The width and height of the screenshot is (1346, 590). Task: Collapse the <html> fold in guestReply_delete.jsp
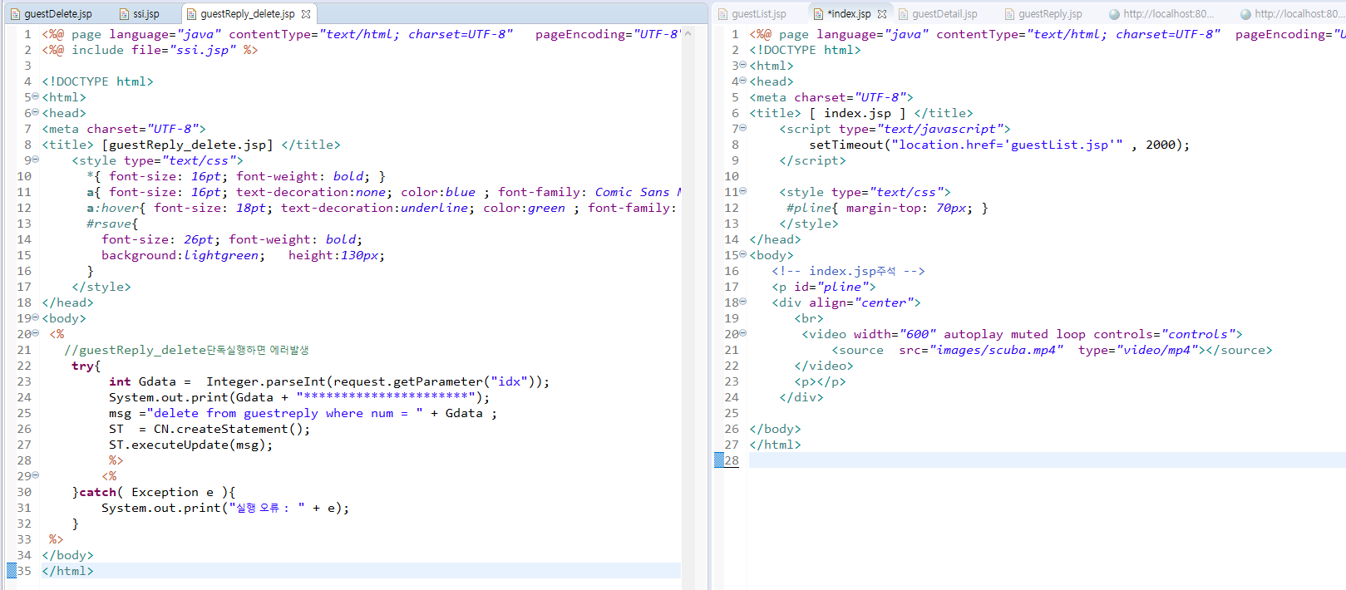pos(35,96)
